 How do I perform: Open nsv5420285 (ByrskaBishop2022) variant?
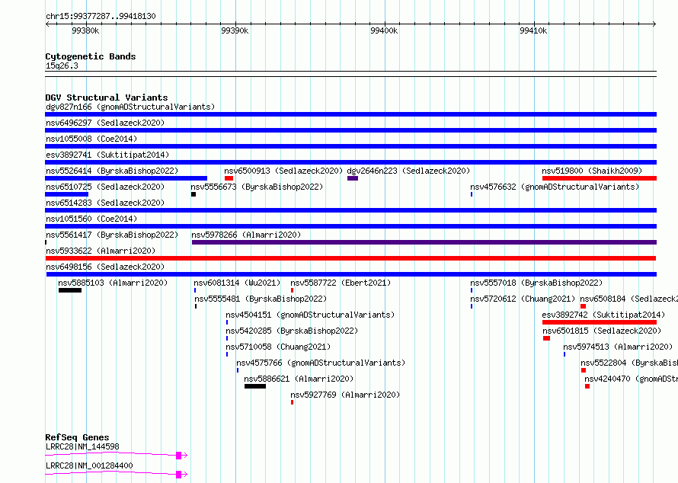pos(292,331)
